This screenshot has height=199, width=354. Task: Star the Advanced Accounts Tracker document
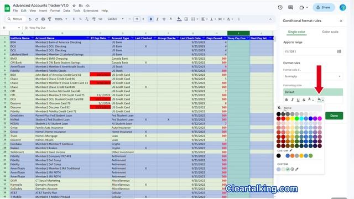tap(74, 6)
